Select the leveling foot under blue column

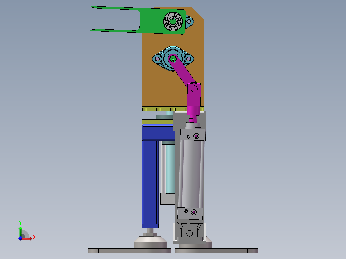pos(150,240)
